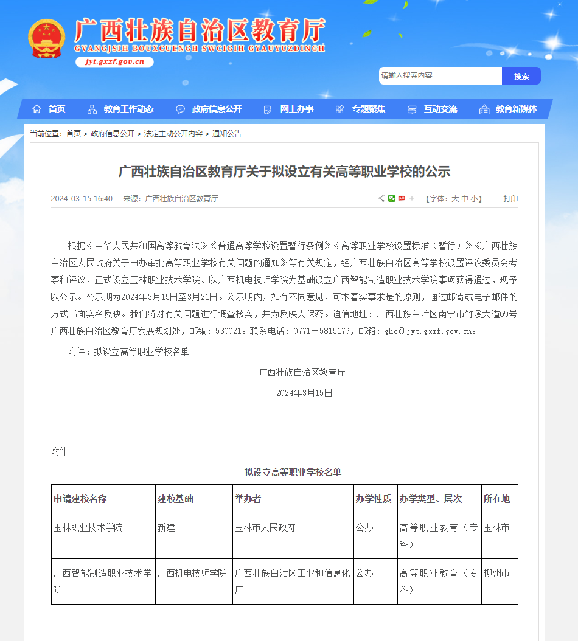Open the 教育工作动态 menu
The width and height of the screenshot is (578, 641).
[128, 109]
